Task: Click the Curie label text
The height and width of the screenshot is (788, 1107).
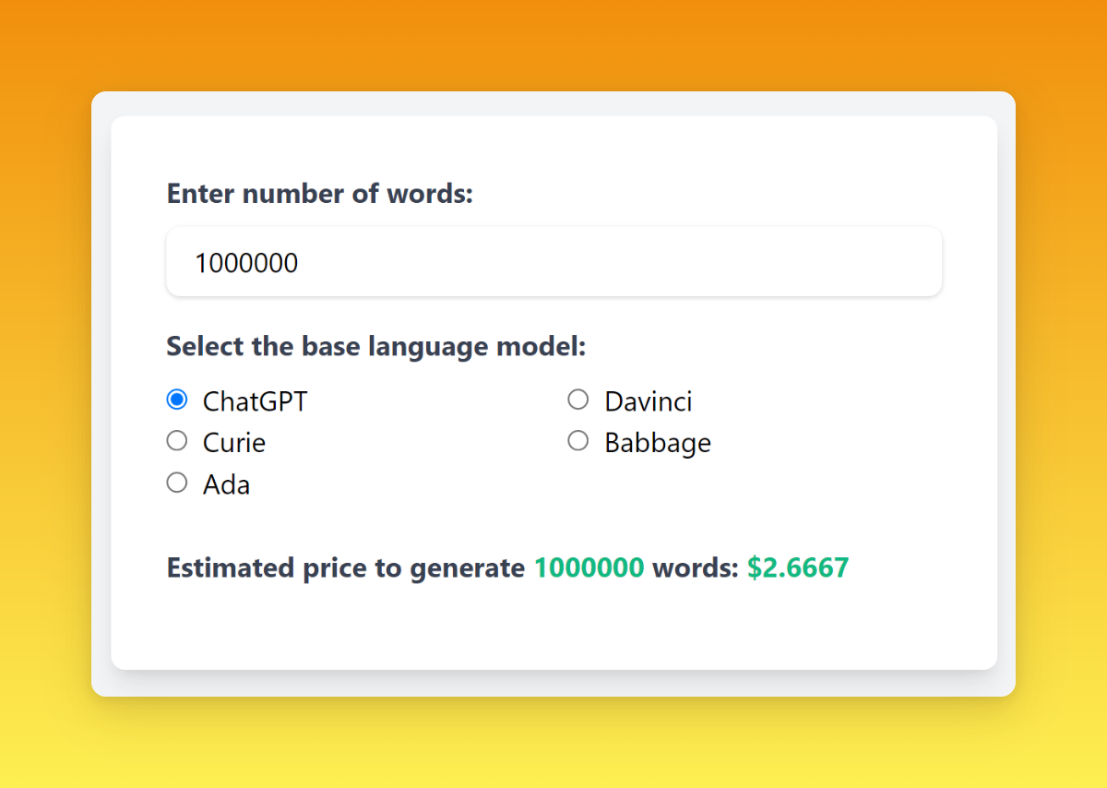Action: pos(233,442)
